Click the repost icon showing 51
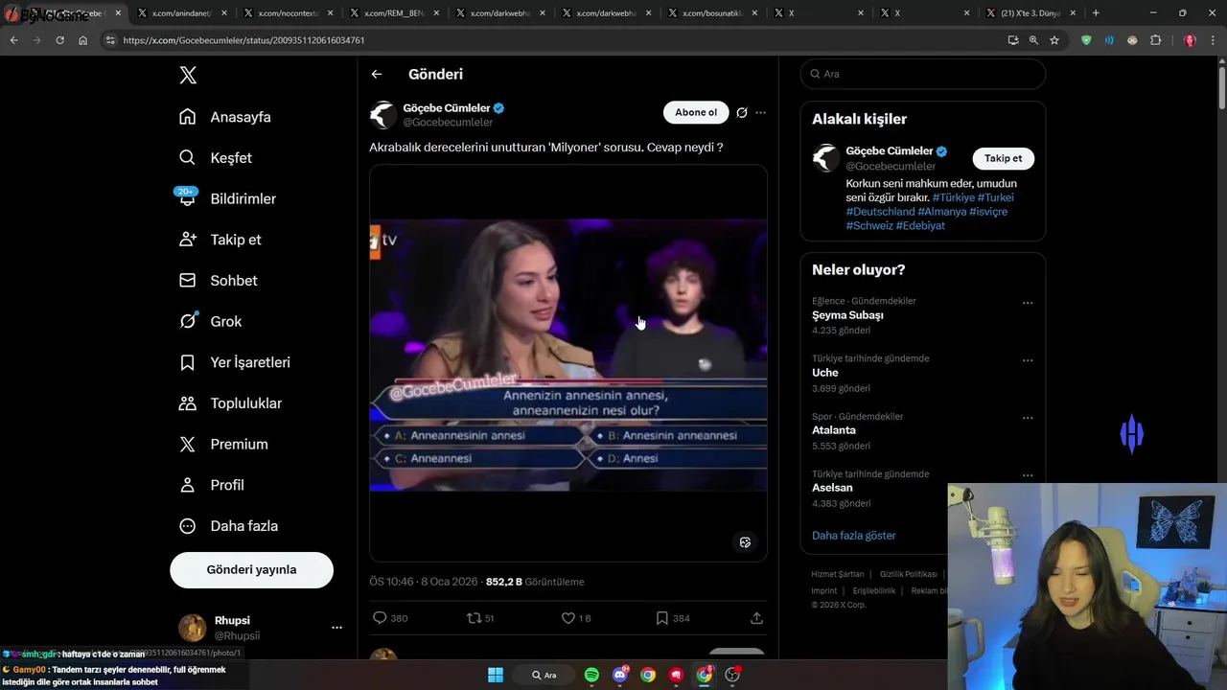This screenshot has height=690, width=1227. click(x=480, y=618)
